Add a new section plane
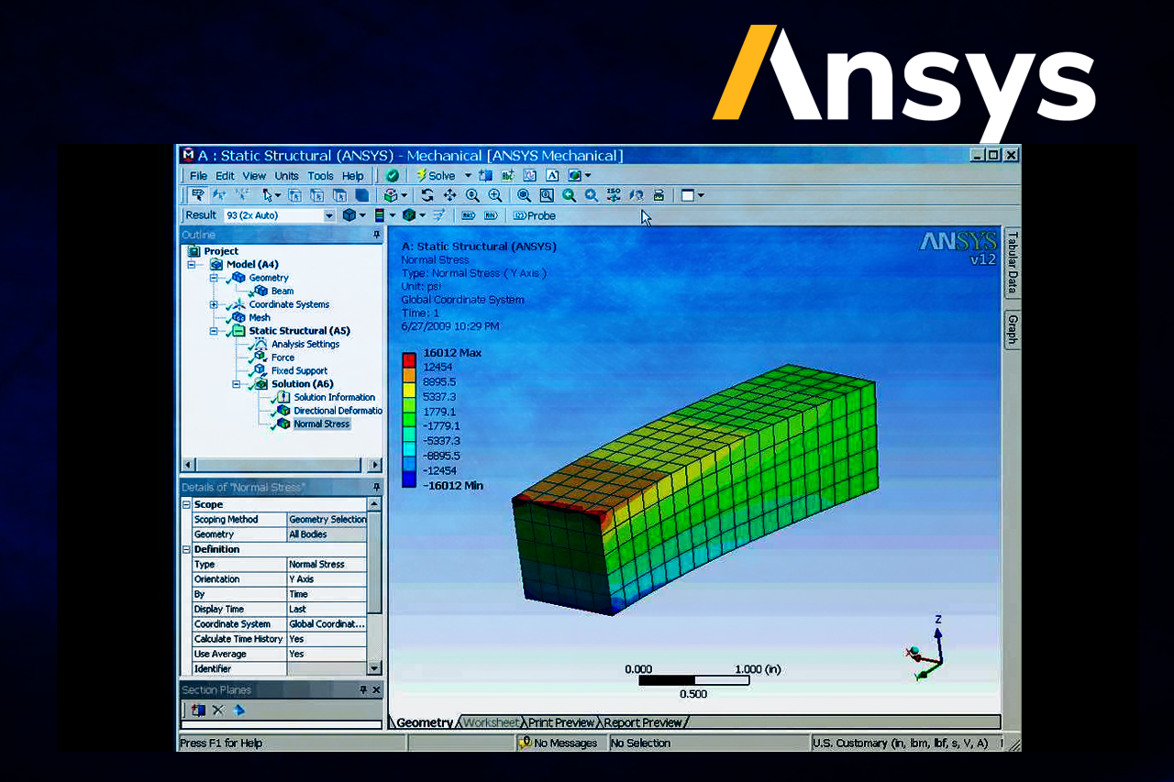 point(199,710)
